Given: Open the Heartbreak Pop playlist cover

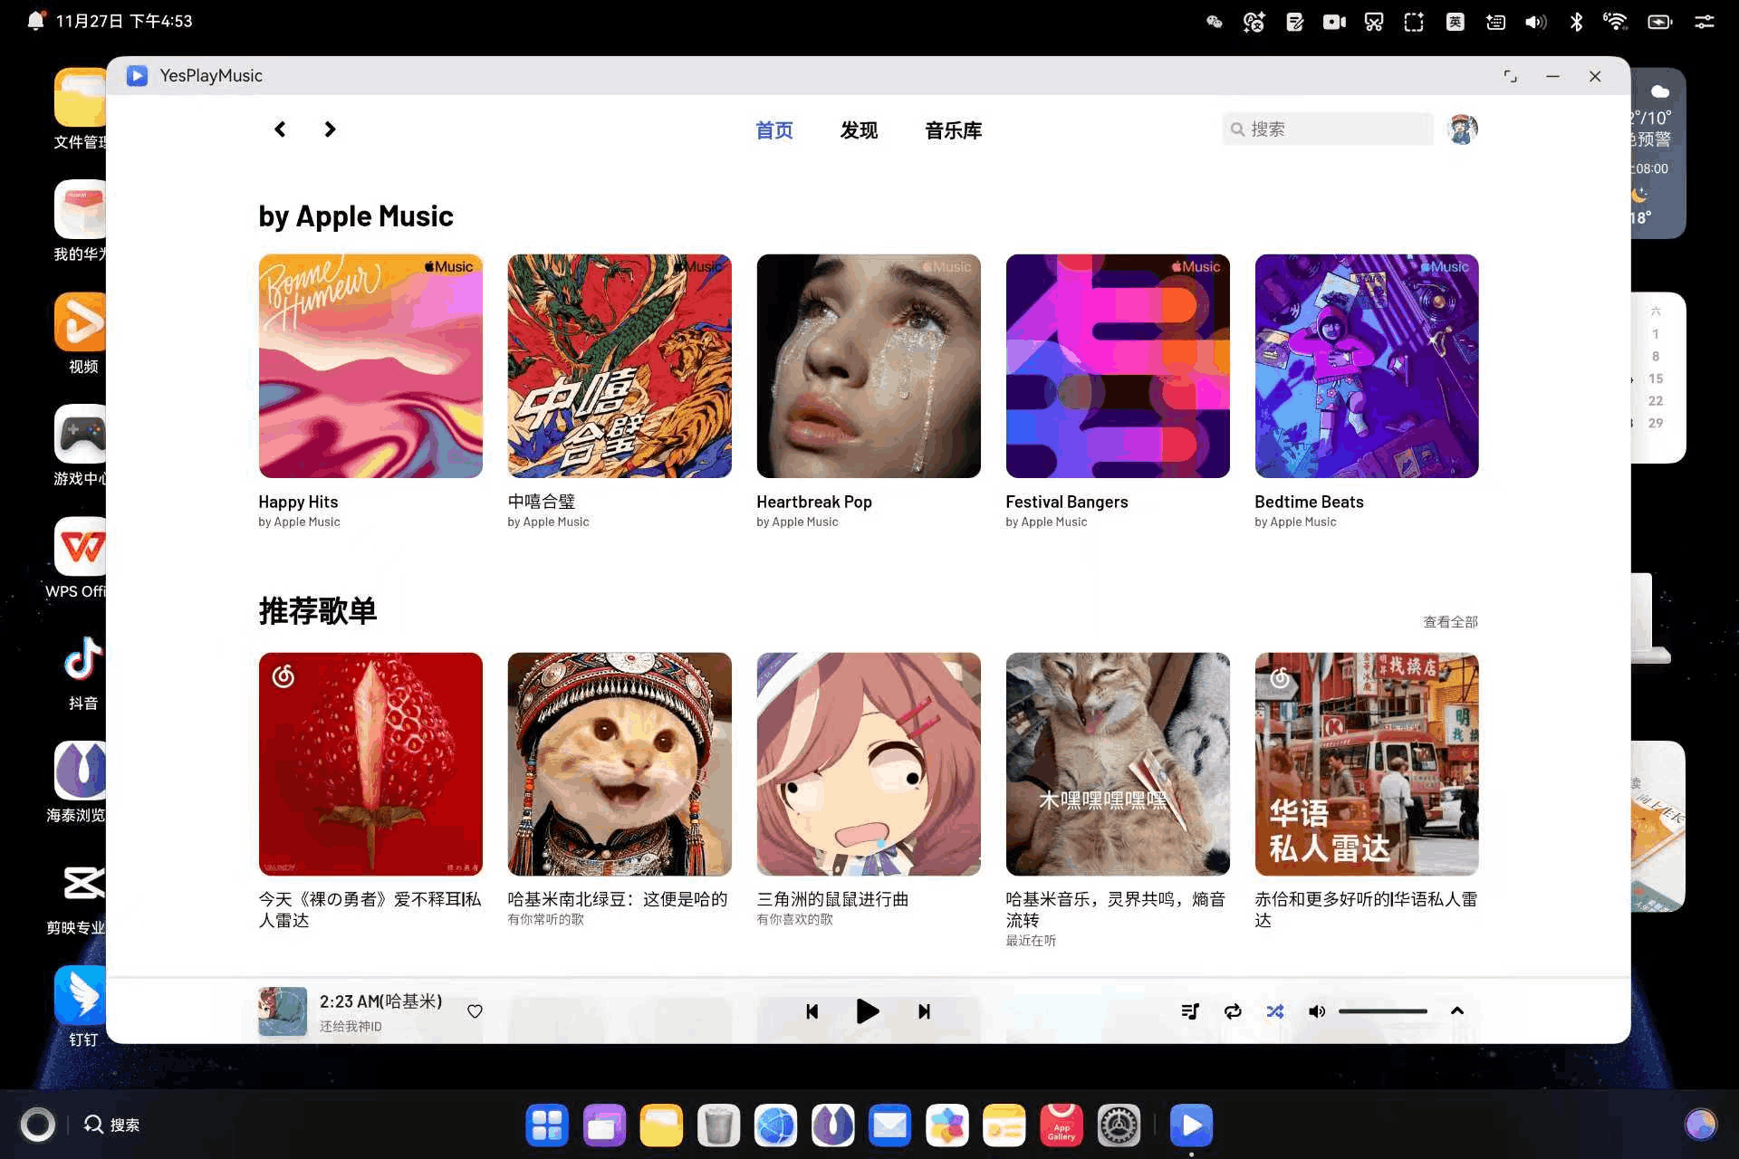Looking at the screenshot, I should click(x=868, y=366).
